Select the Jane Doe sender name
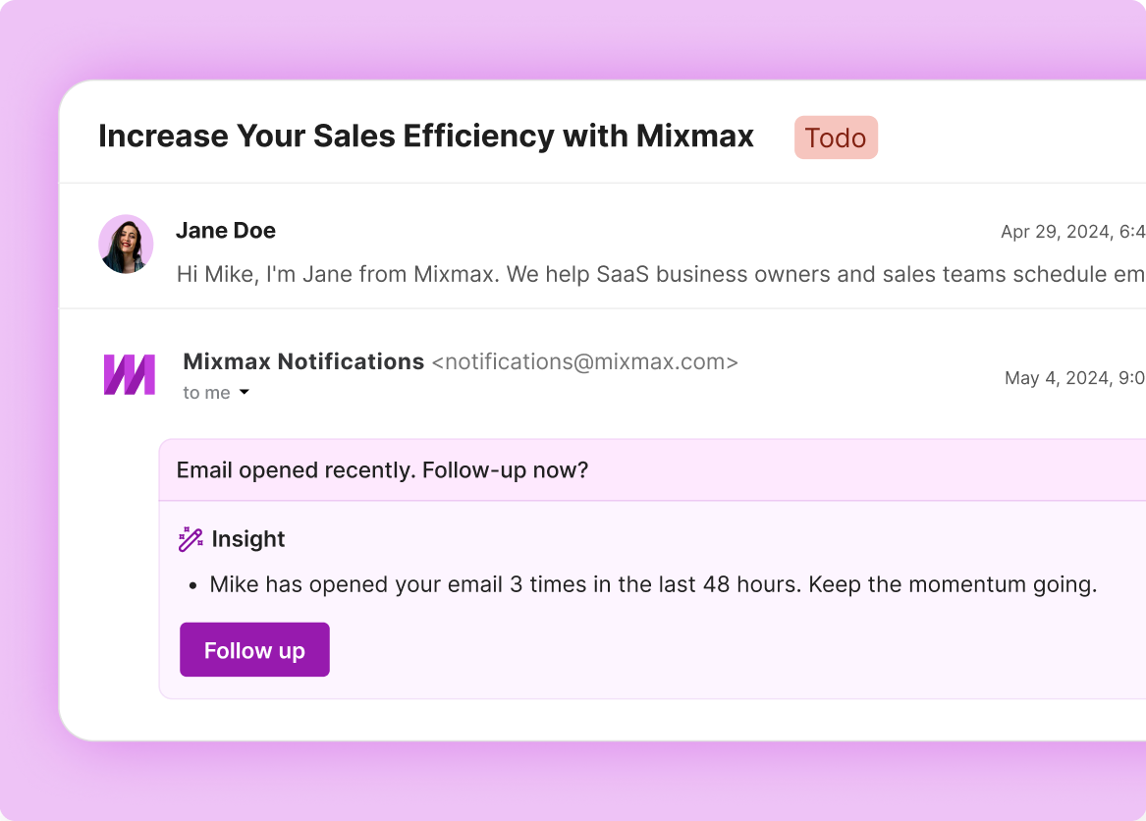This screenshot has width=1146, height=821. coord(225,231)
